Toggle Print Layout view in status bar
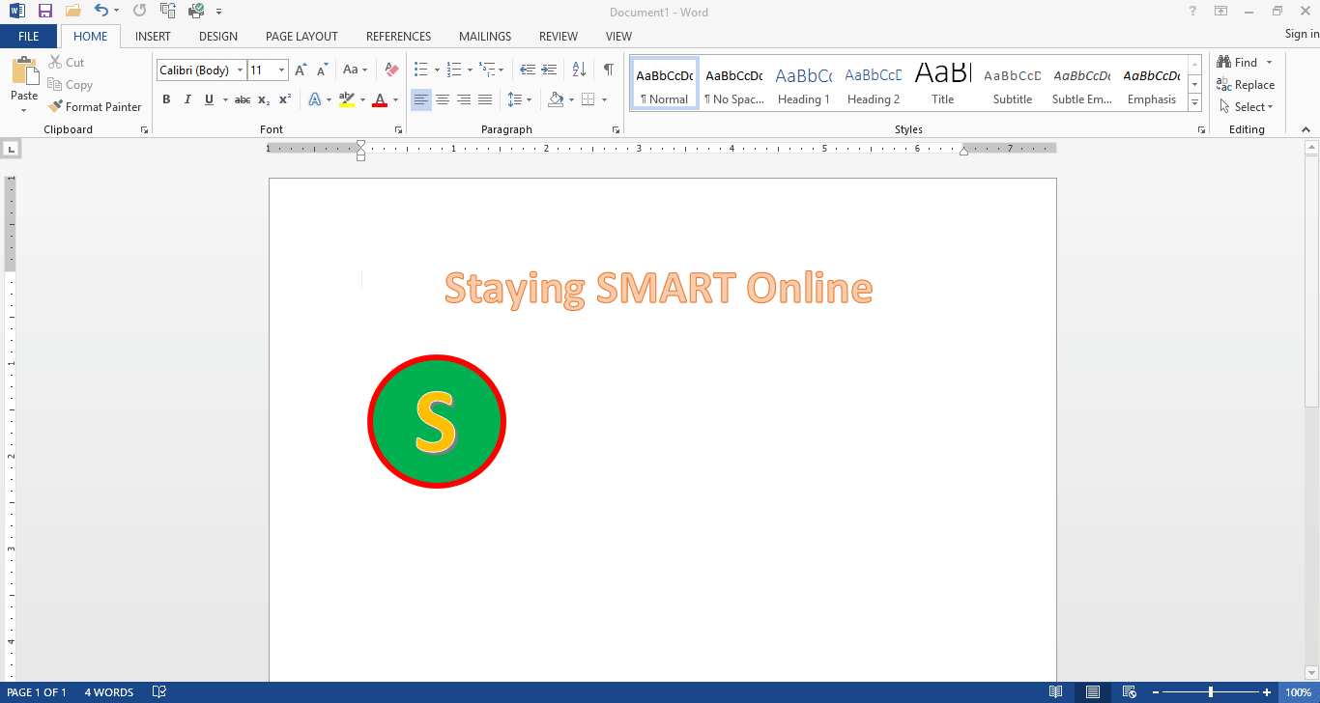The image size is (1320, 703). click(1092, 692)
